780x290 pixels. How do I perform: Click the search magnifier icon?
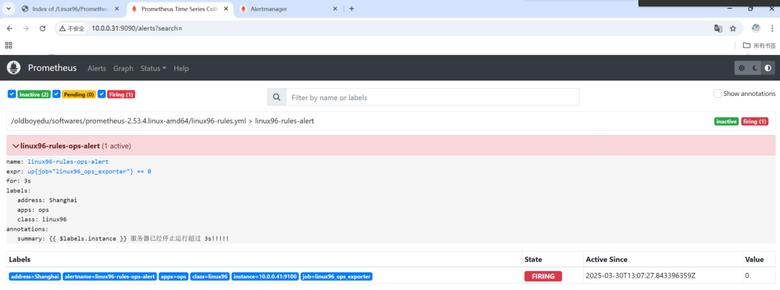click(x=277, y=97)
